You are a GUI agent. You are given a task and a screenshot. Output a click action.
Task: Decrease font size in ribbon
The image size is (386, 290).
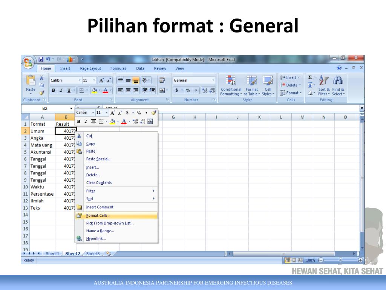click(x=109, y=80)
